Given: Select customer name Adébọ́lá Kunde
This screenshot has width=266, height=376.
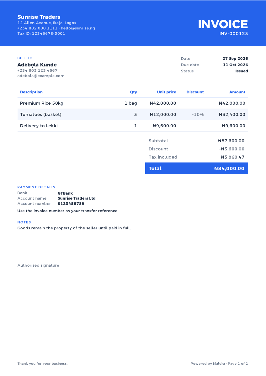Looking at the screenshot, I should click(37, 65).
